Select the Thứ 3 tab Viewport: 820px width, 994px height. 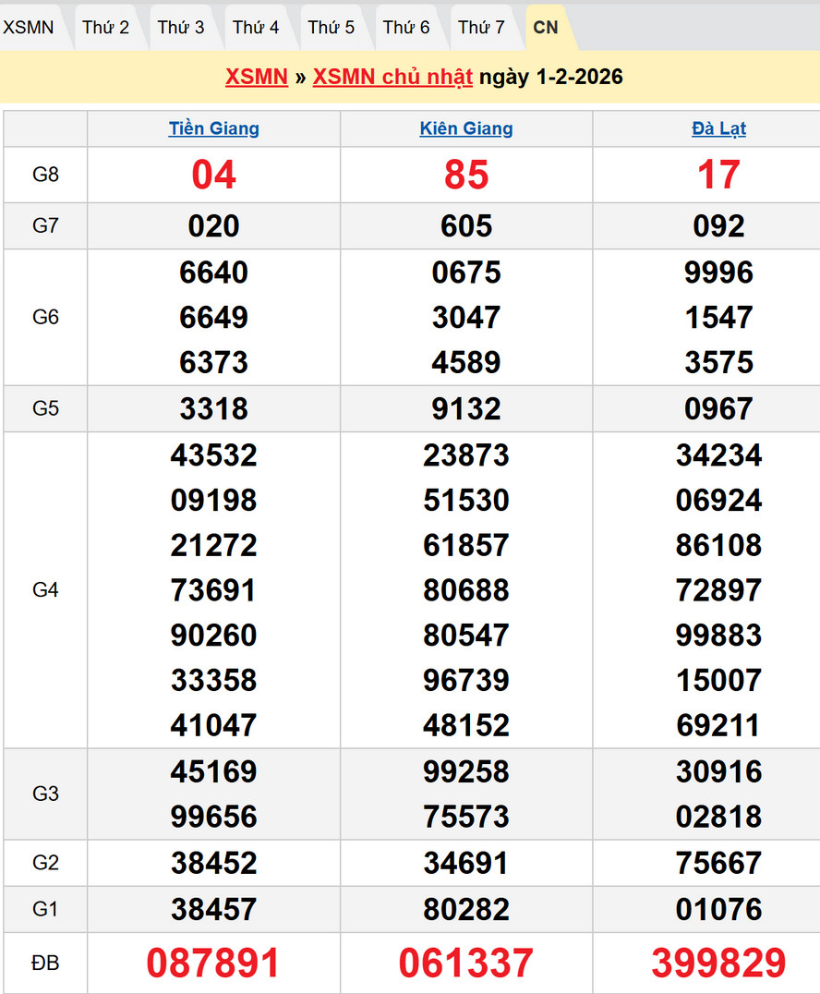(x=181, y=28)
